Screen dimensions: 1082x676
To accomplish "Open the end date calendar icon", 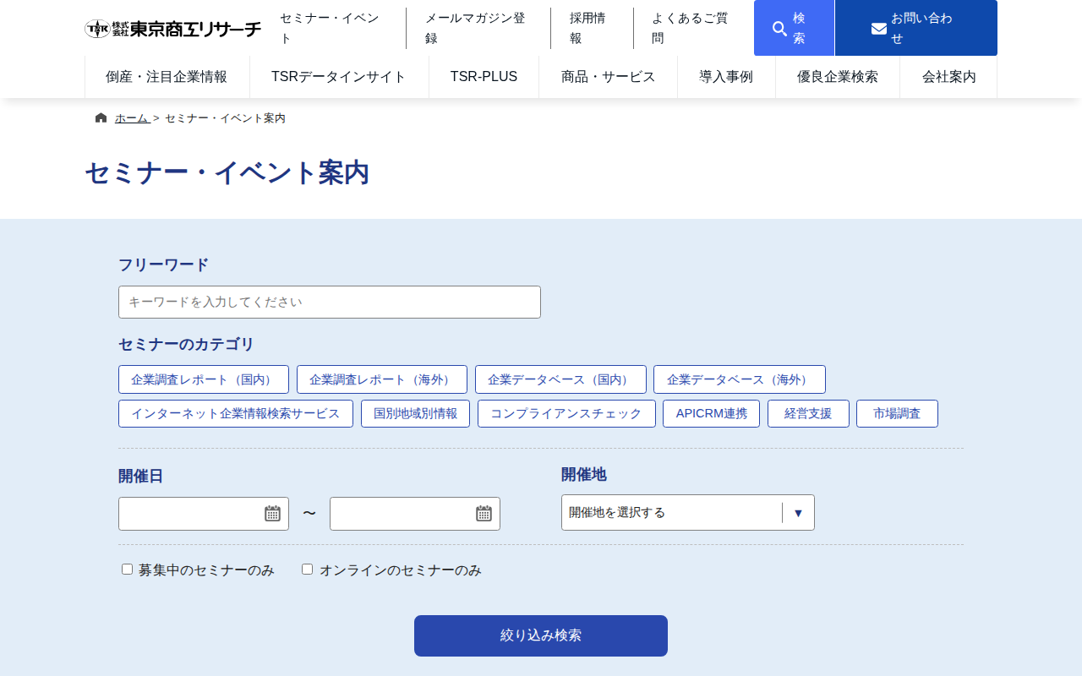I will click(485, 513).
